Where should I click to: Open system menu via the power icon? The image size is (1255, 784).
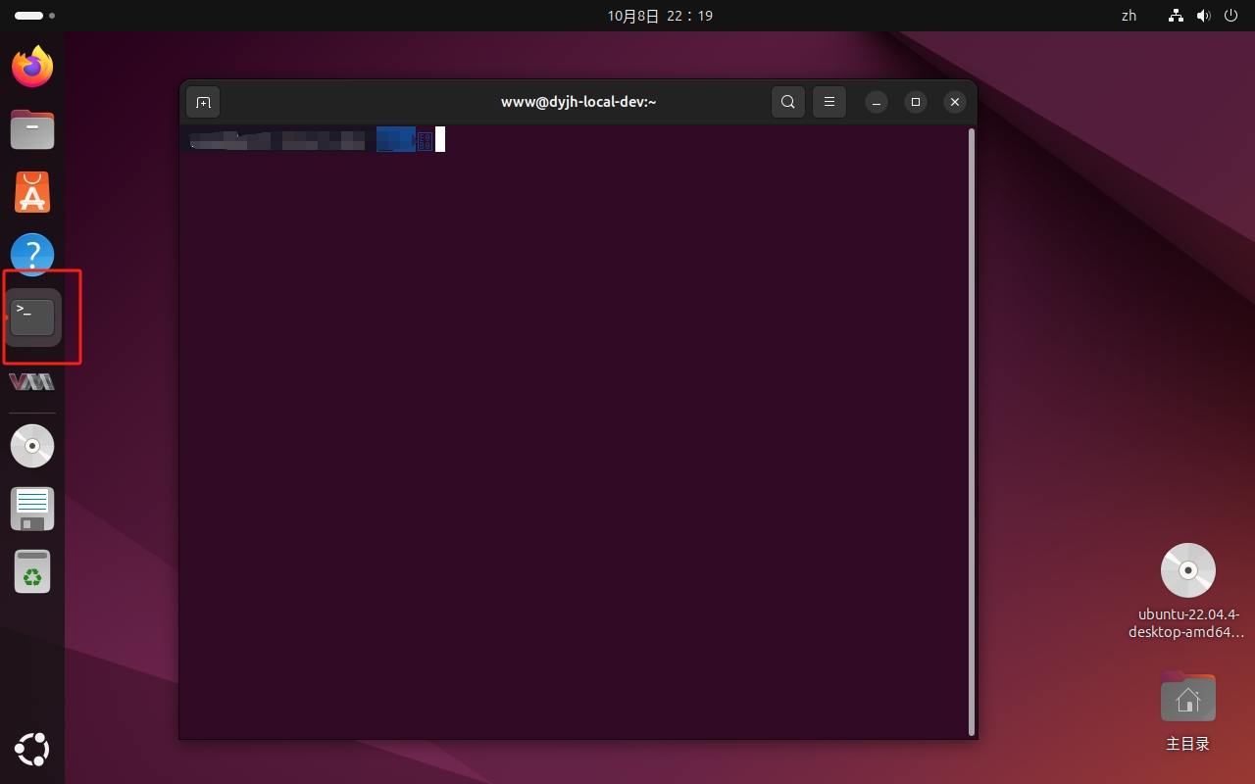1230,16
